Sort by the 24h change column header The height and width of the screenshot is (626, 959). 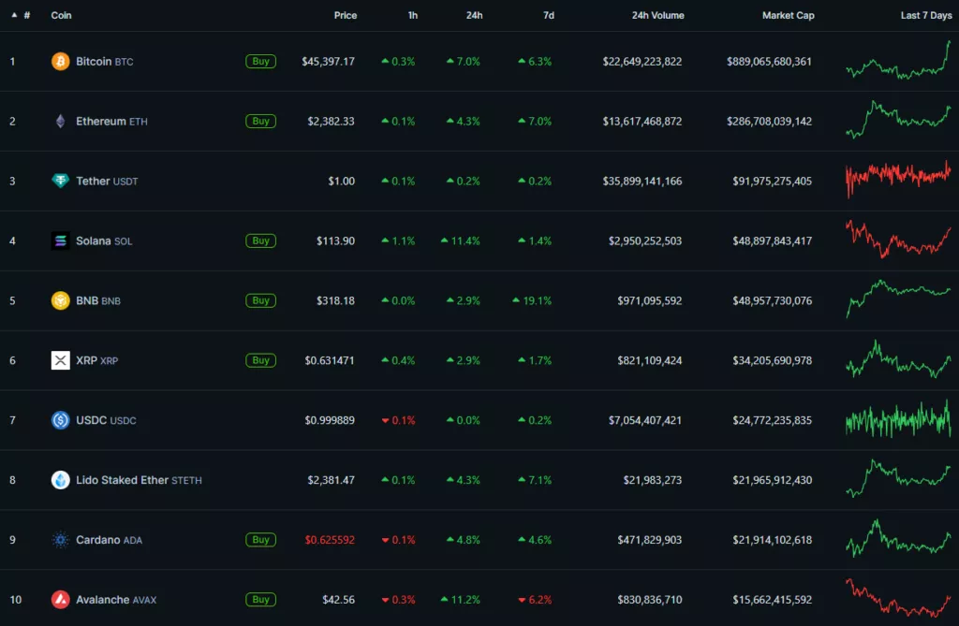[474, 15]
